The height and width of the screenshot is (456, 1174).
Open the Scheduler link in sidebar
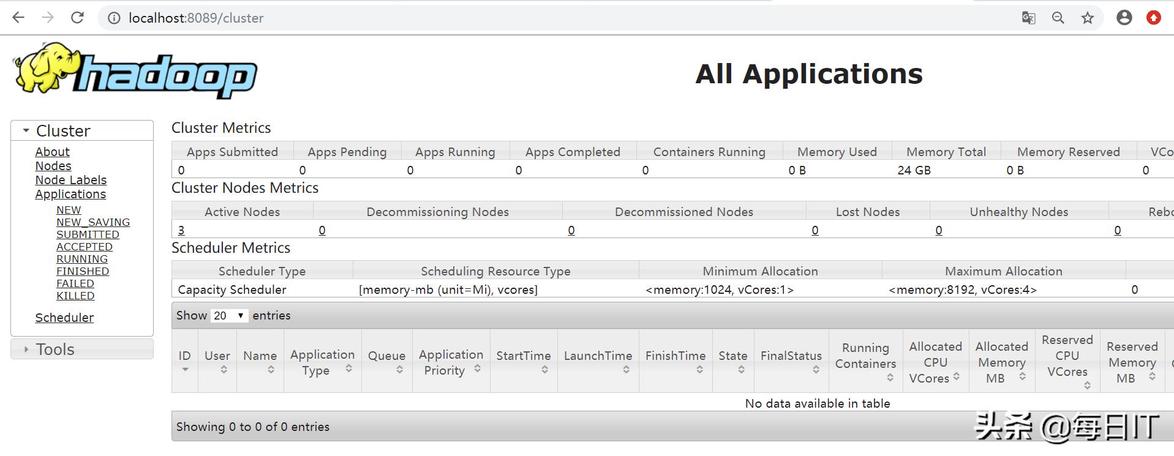[64, 318]
